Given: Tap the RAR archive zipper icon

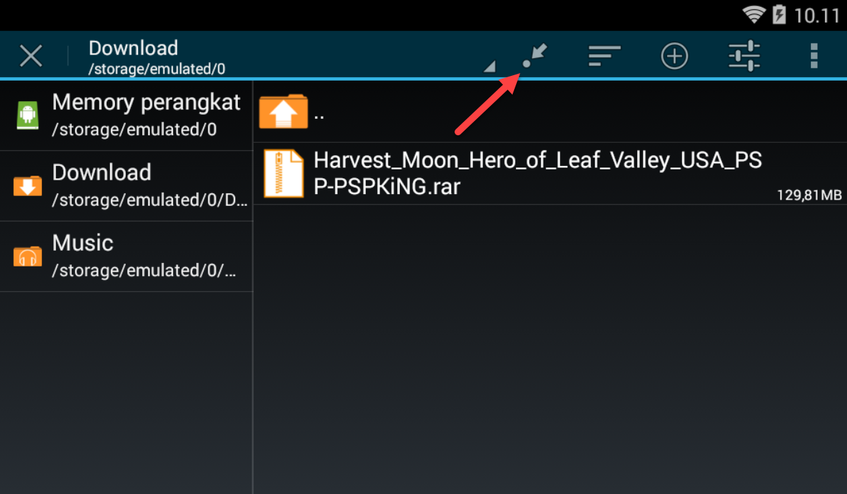Looking at the screenshot, I should [x=284, y=173].
